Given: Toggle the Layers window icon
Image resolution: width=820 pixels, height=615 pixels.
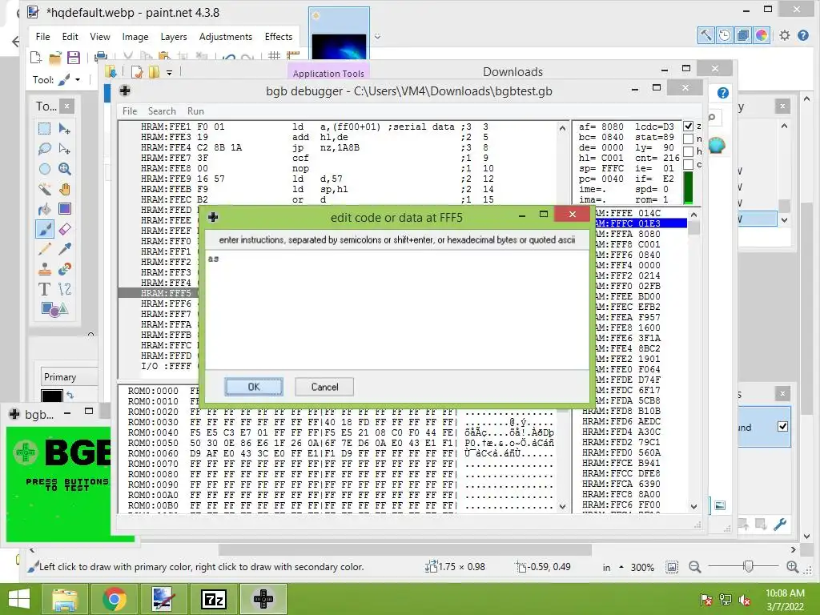Looking at the screenshot, I should pyautogui.click(x=742, y=35).
